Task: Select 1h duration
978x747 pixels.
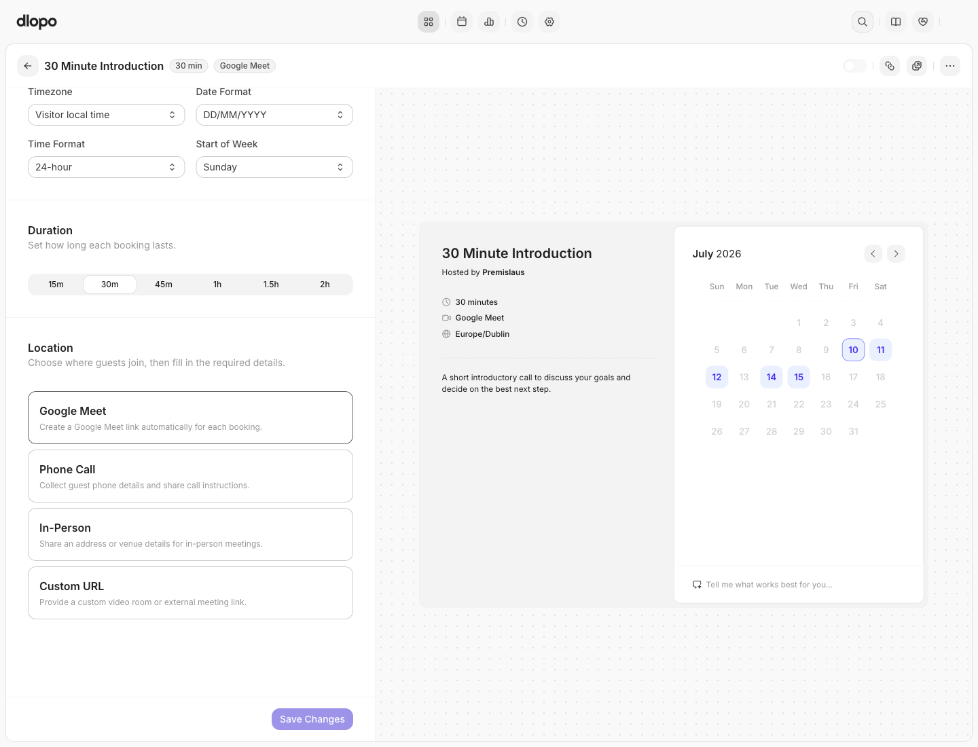Action: click(217, 285)
